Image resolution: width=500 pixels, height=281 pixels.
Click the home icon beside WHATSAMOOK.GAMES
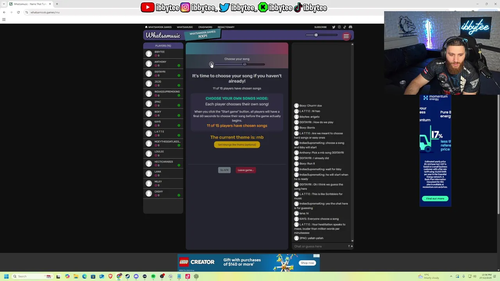pyautogui.click(x=146, y=27)
